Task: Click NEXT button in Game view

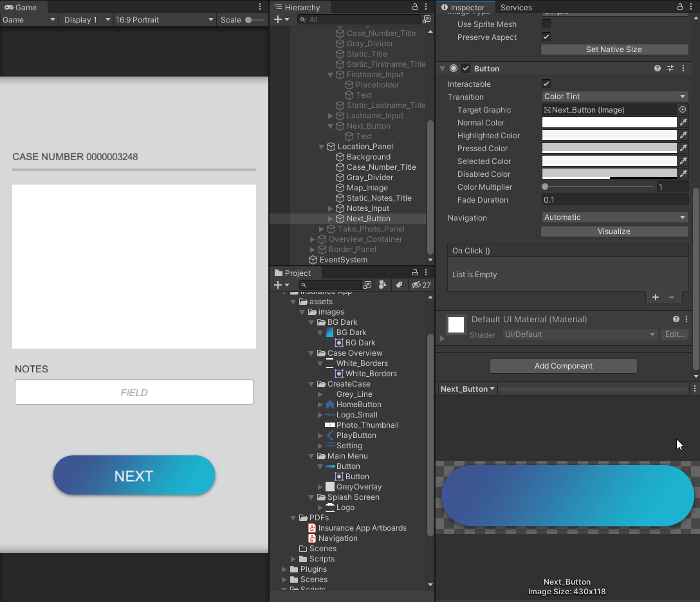Action: [x=134, y=475]
